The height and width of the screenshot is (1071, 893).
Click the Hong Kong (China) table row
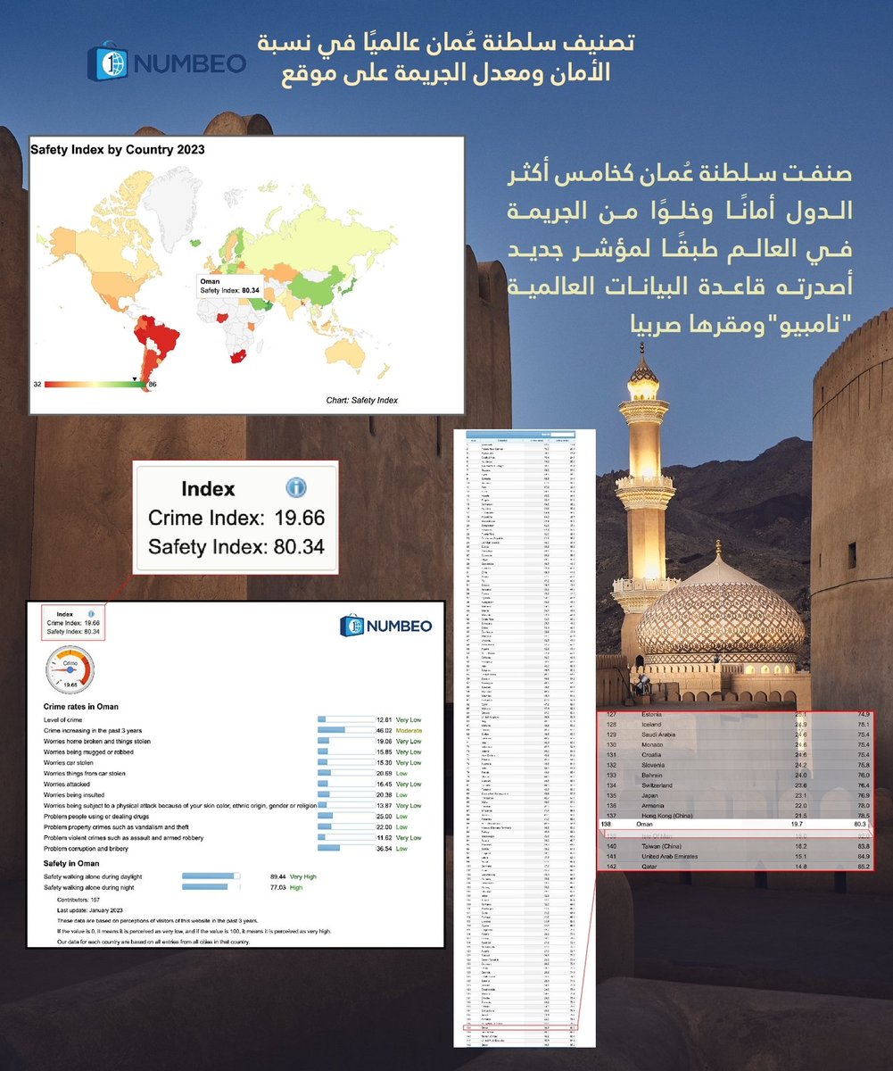coord(737,816)
